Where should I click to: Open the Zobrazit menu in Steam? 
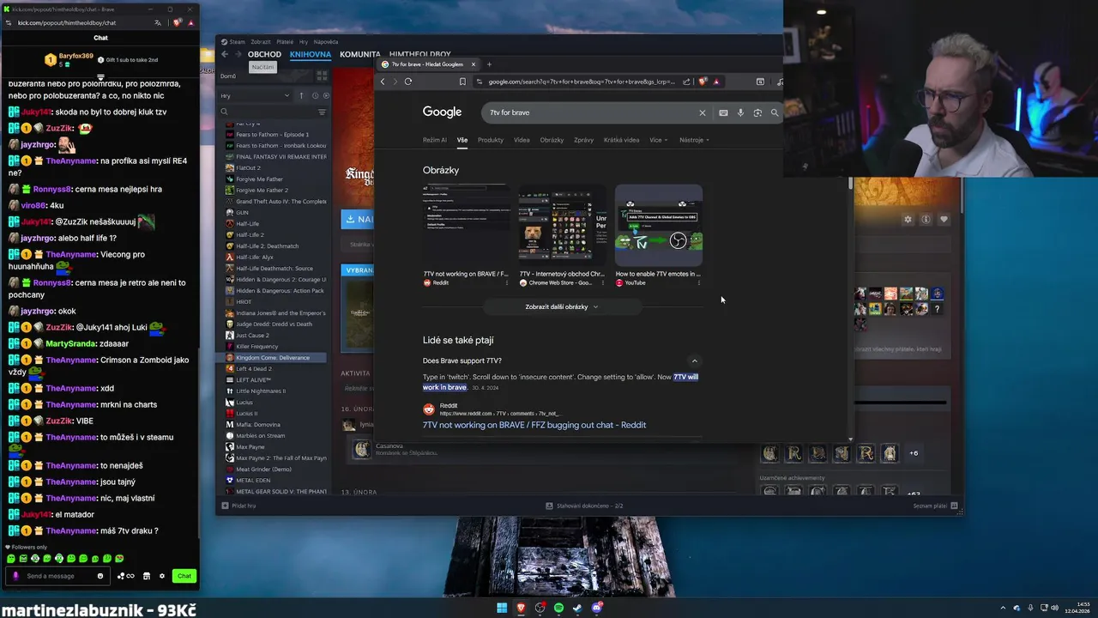pyautogui.click(x=261, y=42)
